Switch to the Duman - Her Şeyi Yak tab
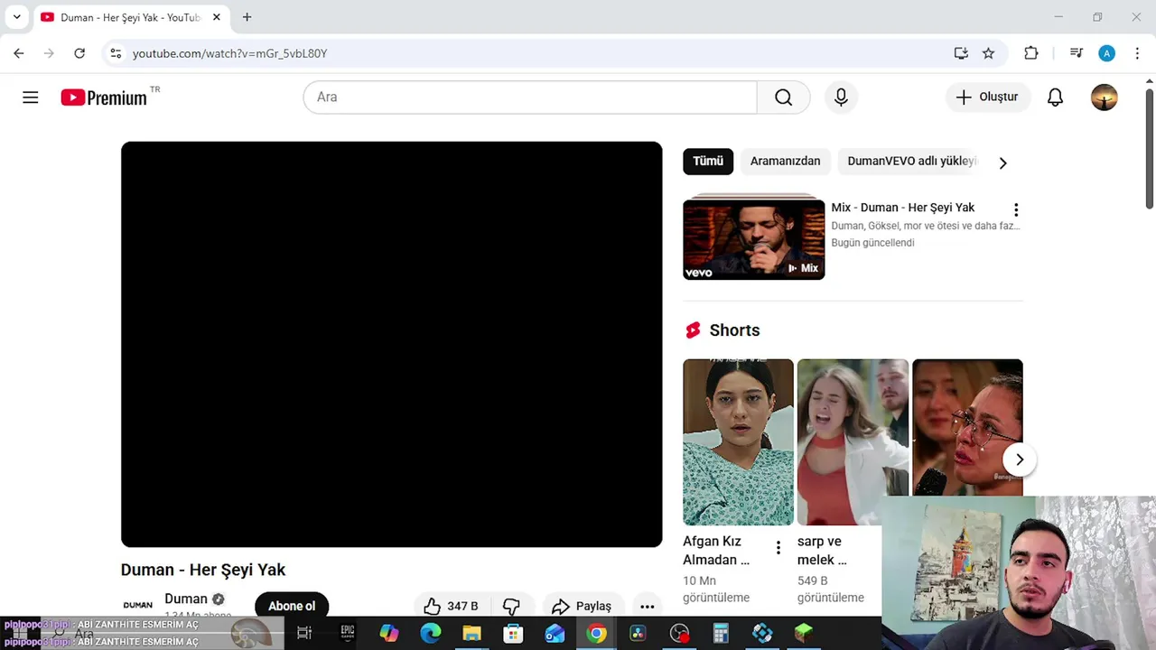 [x=130, y=17]
